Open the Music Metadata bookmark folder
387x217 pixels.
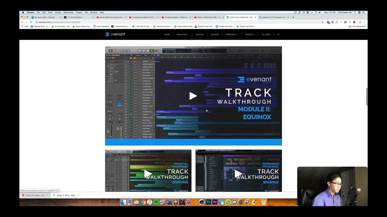[x=101, y=26]
